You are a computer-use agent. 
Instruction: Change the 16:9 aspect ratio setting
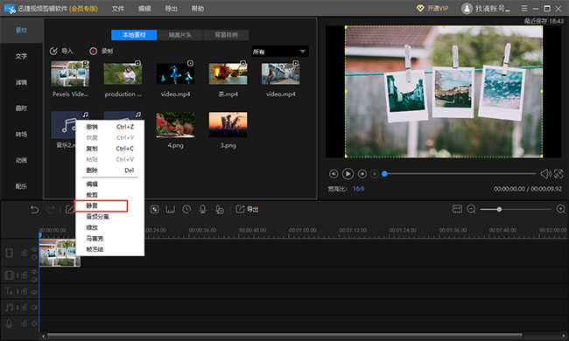(x=358, y=189)
